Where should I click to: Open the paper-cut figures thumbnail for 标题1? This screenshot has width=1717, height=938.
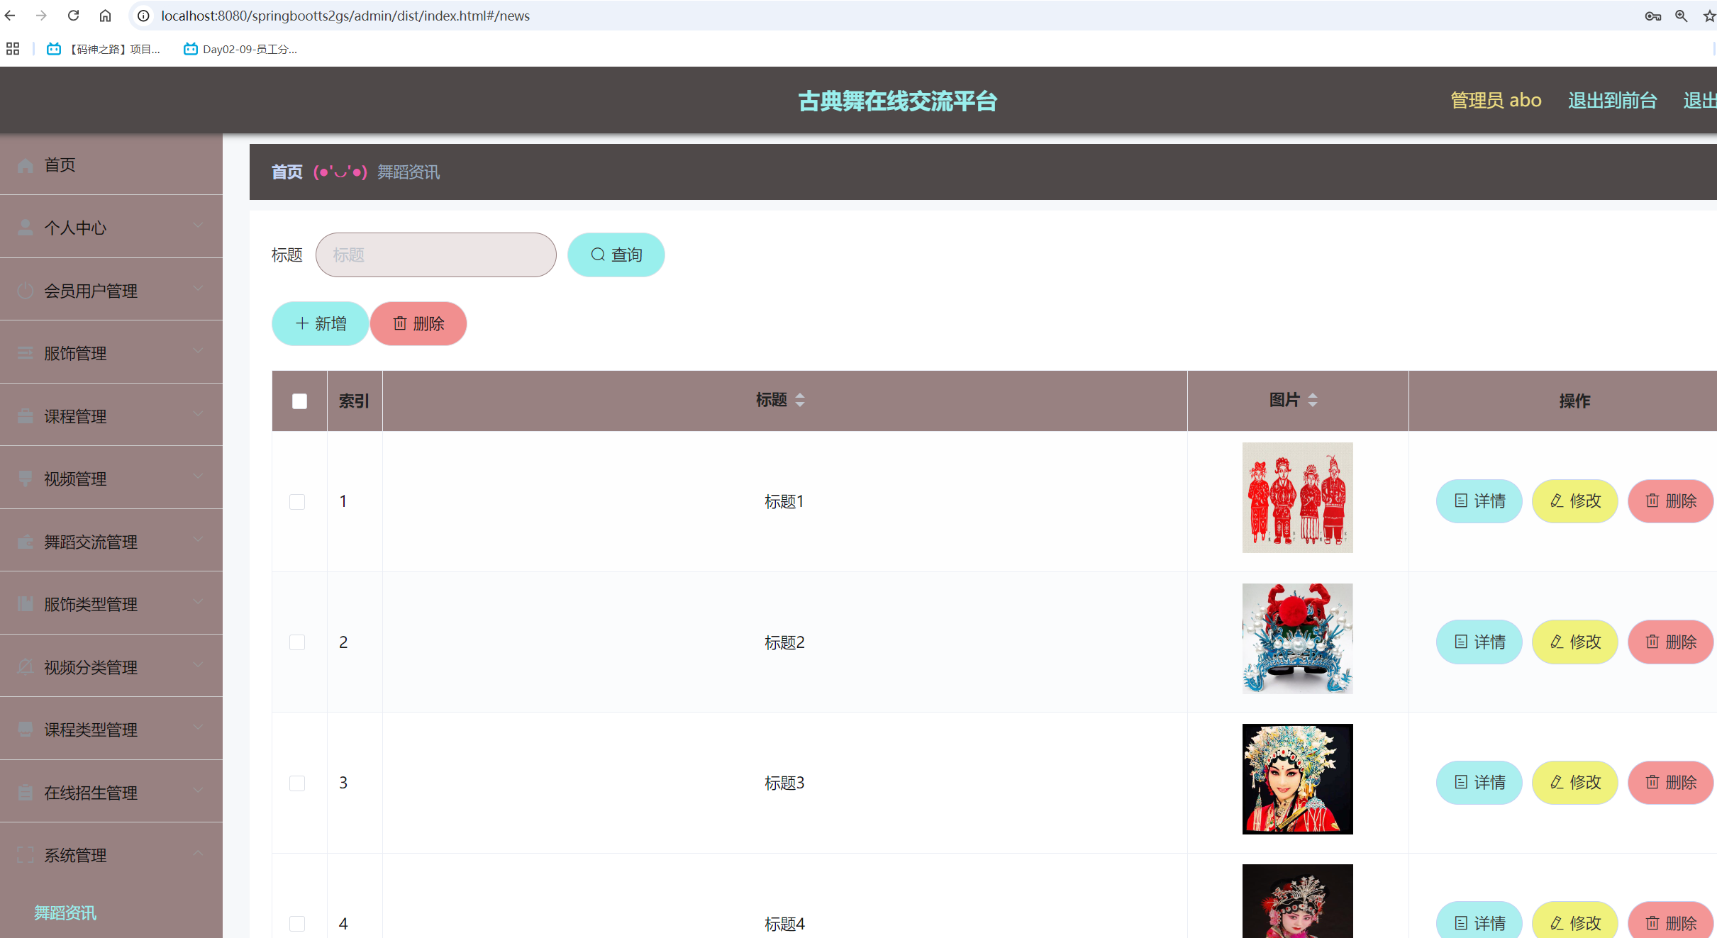[x=1297, y=498]
